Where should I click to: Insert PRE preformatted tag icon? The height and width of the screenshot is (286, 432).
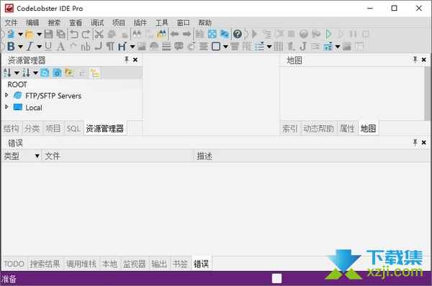pos(247,47)
